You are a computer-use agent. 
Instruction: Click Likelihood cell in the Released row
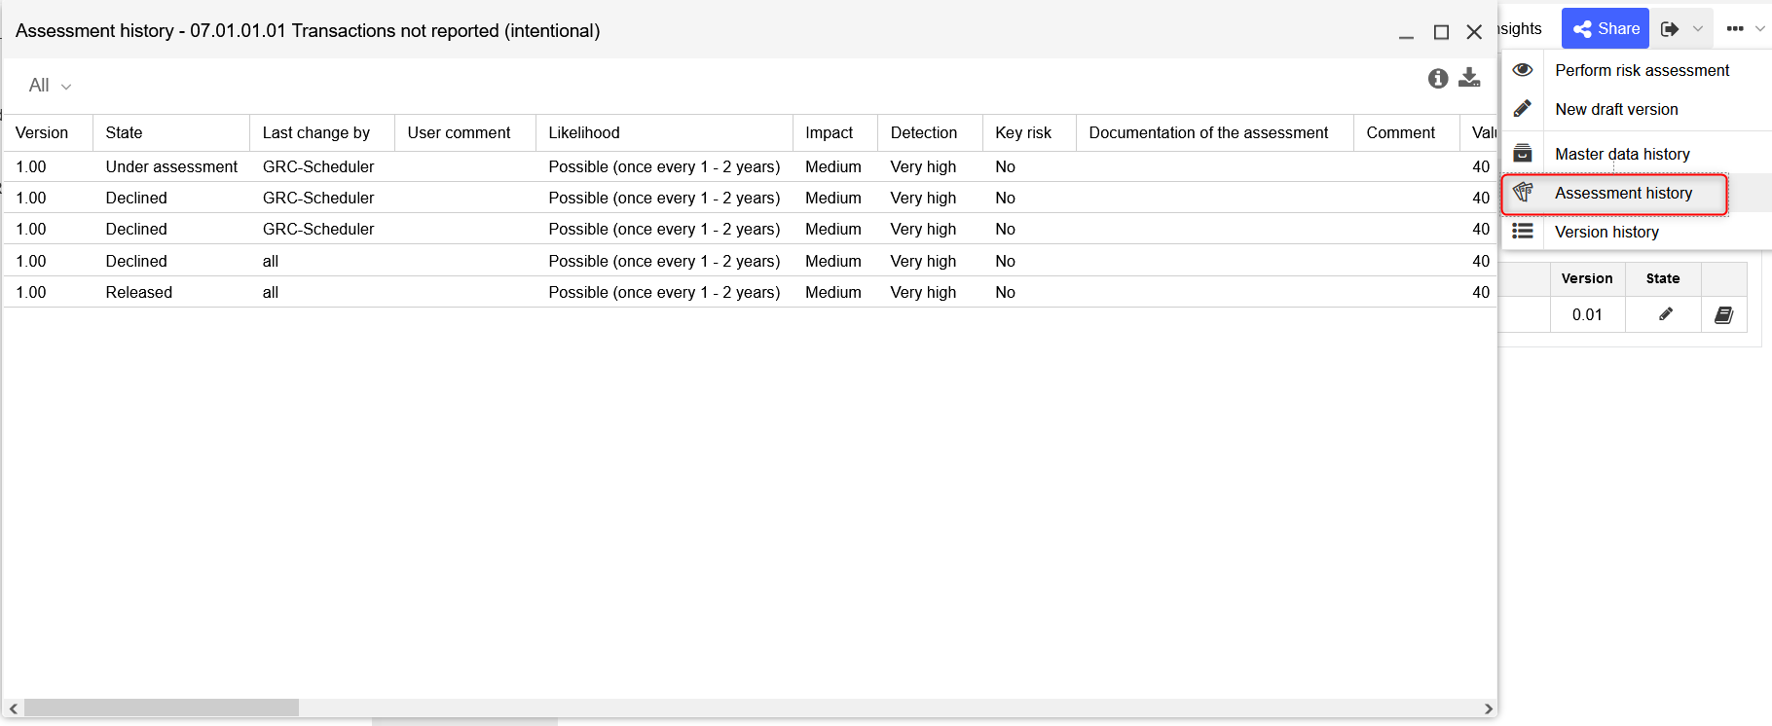click(x=664, y=292)
